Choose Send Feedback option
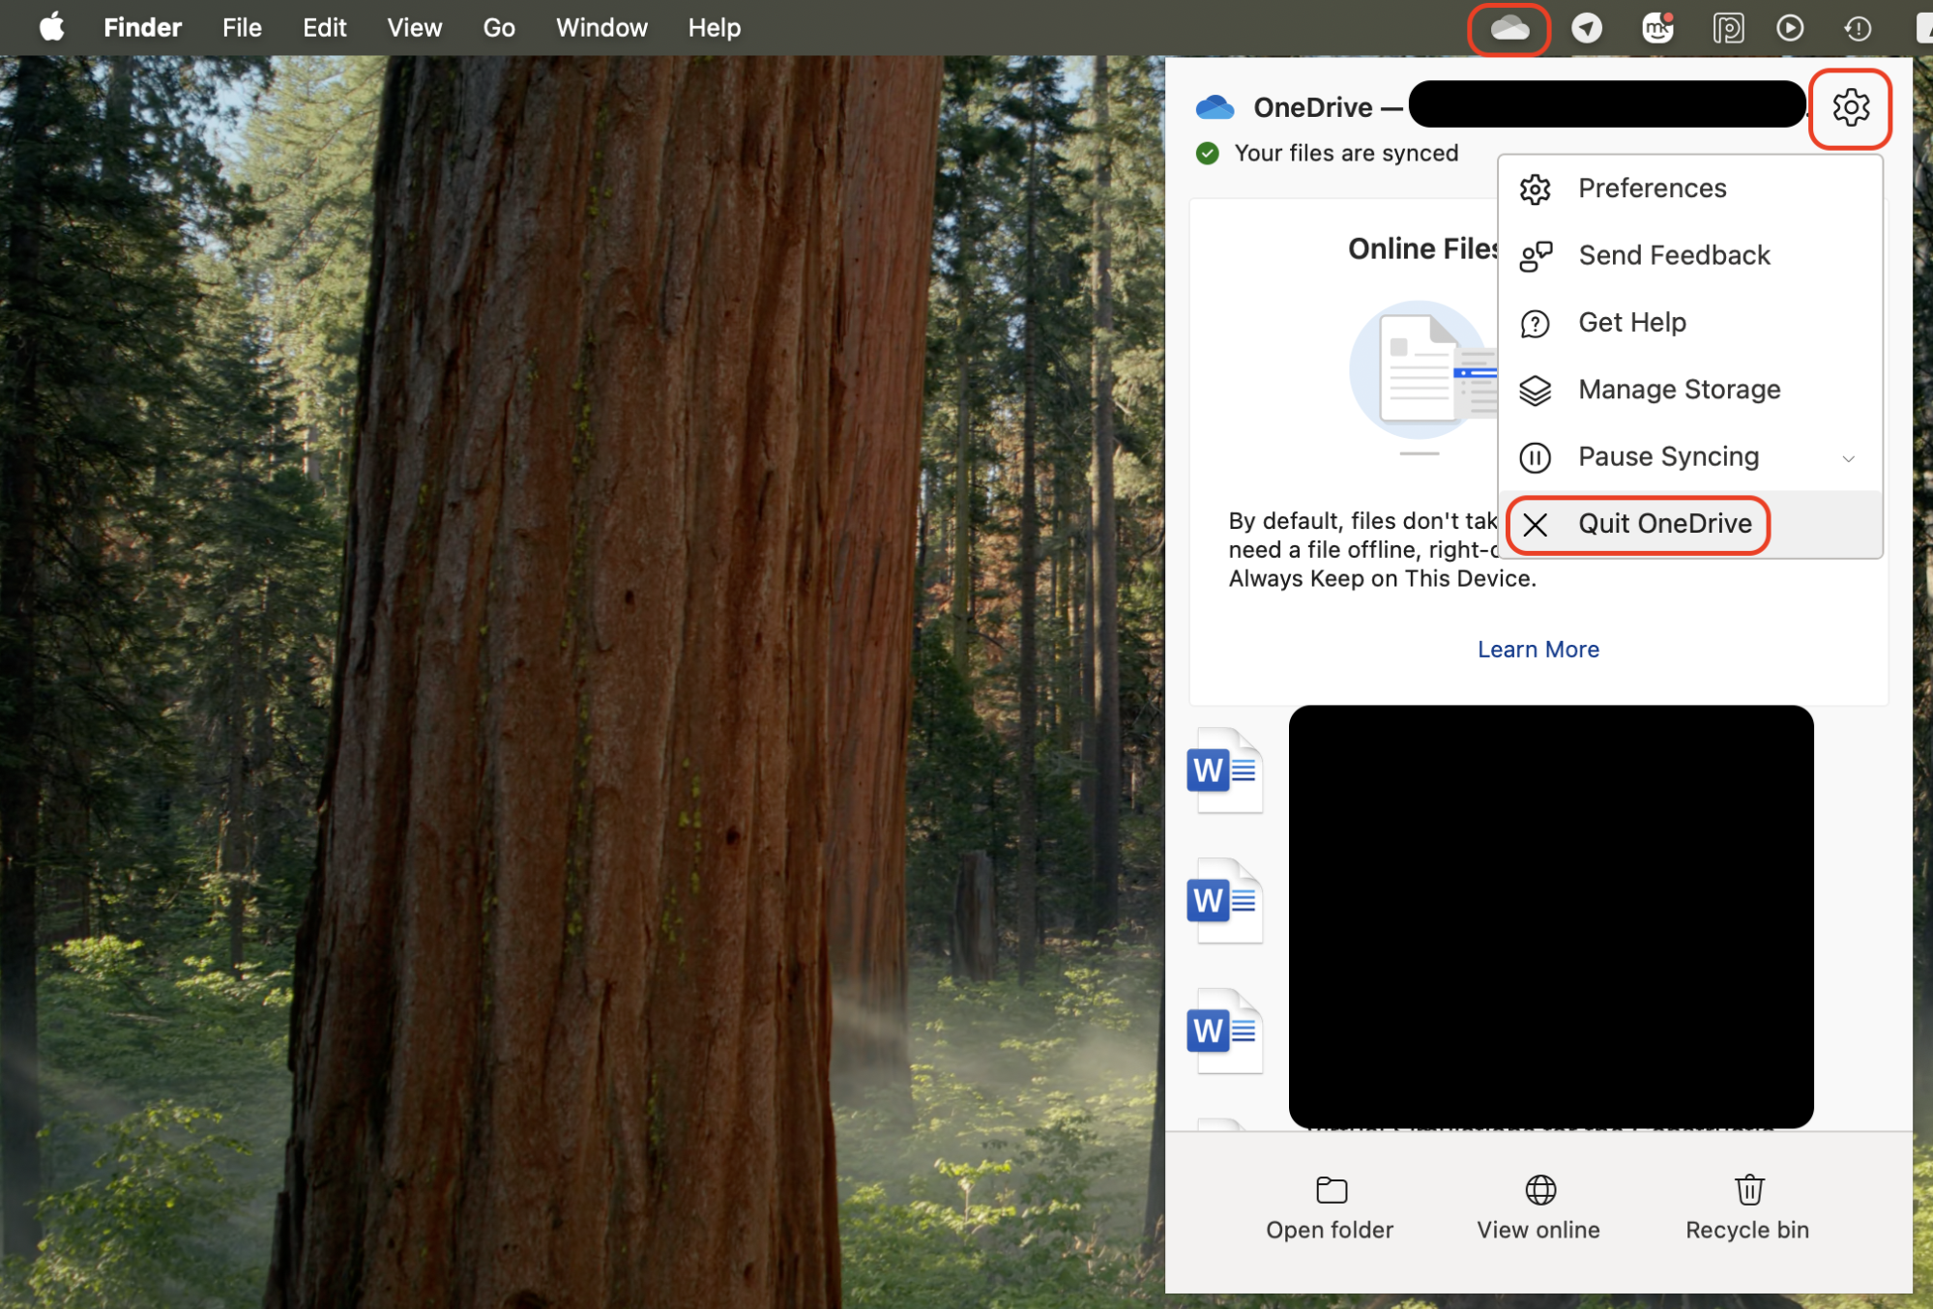 point(1673,255)
